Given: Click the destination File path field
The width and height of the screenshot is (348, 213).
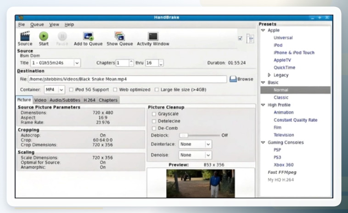Looking at the screenshot, I should pos(127,79).
